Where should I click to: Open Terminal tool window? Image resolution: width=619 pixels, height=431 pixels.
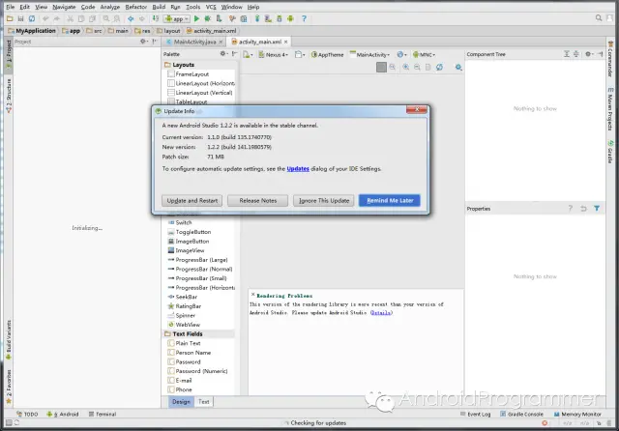[103, 414]
